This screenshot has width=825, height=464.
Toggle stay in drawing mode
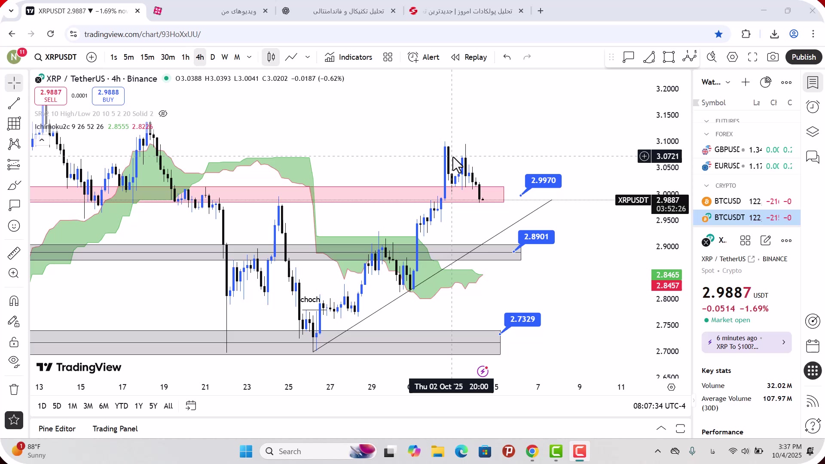point(14,321)
